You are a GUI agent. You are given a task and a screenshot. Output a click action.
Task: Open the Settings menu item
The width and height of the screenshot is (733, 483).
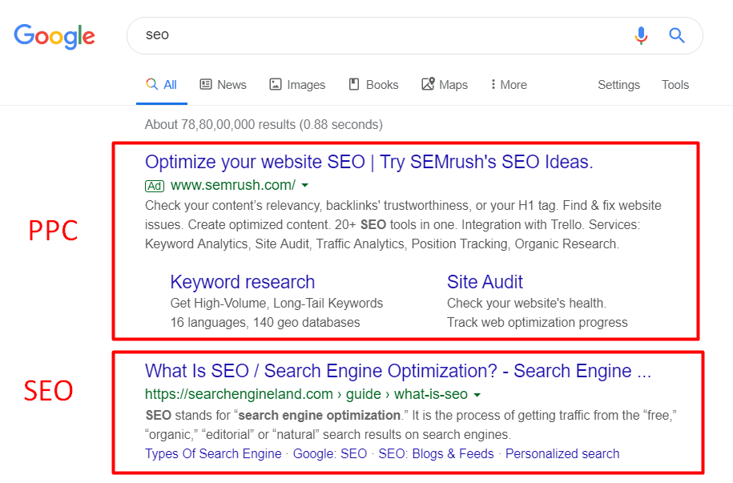tap(618, 85)
